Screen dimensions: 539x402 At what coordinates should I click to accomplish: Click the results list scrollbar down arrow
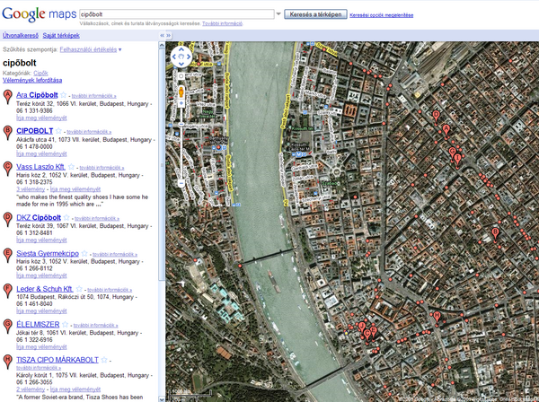[162, 398]
